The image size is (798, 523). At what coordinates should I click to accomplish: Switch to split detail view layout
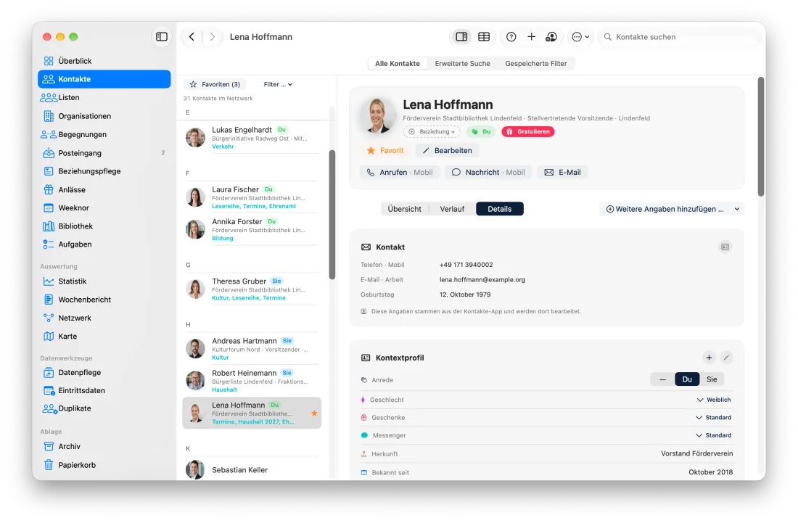tap(461, 36)
